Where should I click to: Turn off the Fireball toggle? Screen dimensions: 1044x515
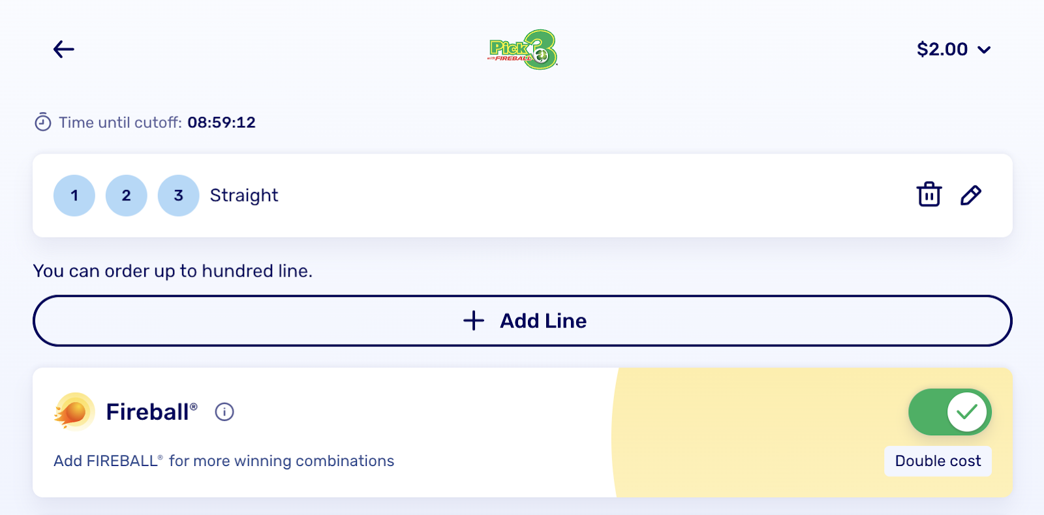[x=949, y=412]
